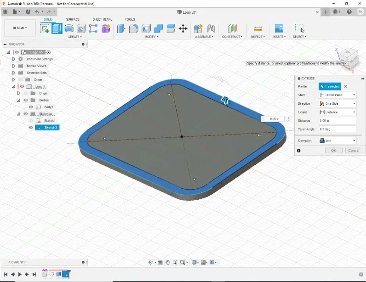Image resolution: width=366 pixels, height=282 pixels.
Task: Toggle visibility of Sketch2
Action: [31, 127]
